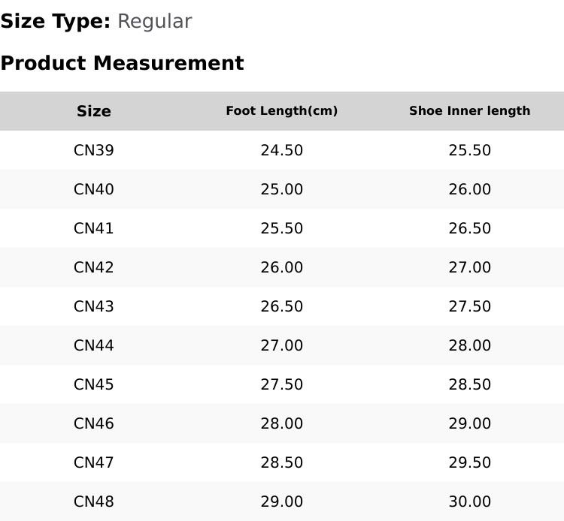
Task: Click shoe inner length value 26.50
Action: (x=469, y=228)
